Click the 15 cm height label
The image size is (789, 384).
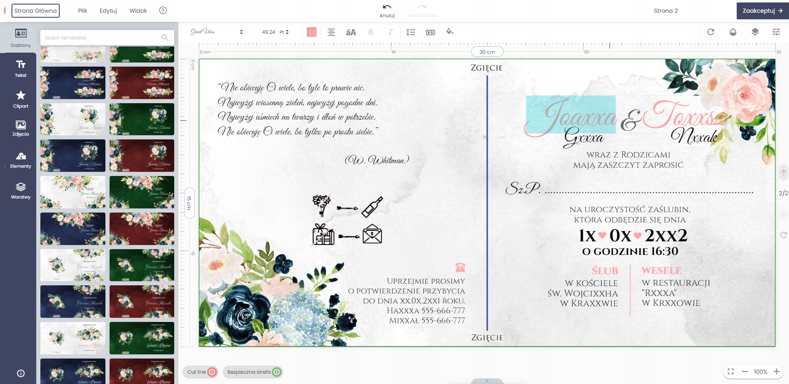click(189, 203)
